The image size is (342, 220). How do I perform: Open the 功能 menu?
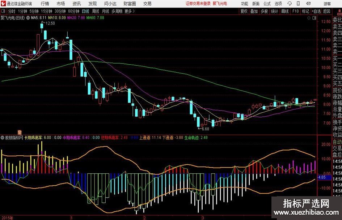point(245,4)
